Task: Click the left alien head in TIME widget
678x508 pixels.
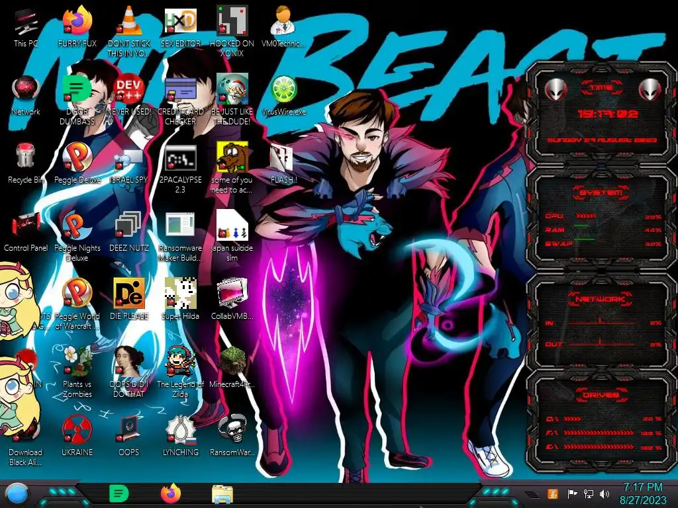Action: pyautogui.click(x=556, y=90)
